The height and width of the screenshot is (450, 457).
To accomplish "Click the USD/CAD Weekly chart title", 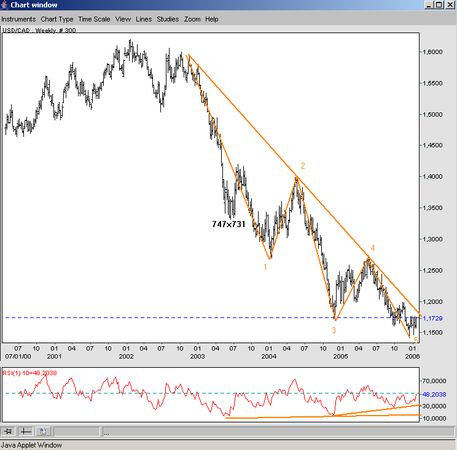I will click(39, 30).
